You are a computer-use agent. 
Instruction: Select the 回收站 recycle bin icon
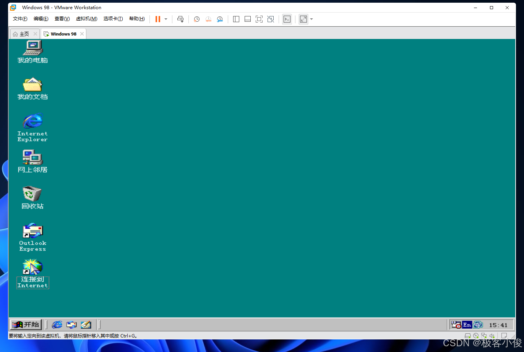32,198
